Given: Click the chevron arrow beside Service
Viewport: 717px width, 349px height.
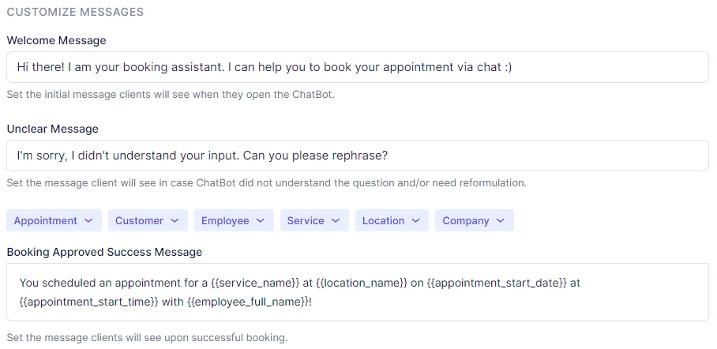Looking at the screenshot, I should coord(336,221).
